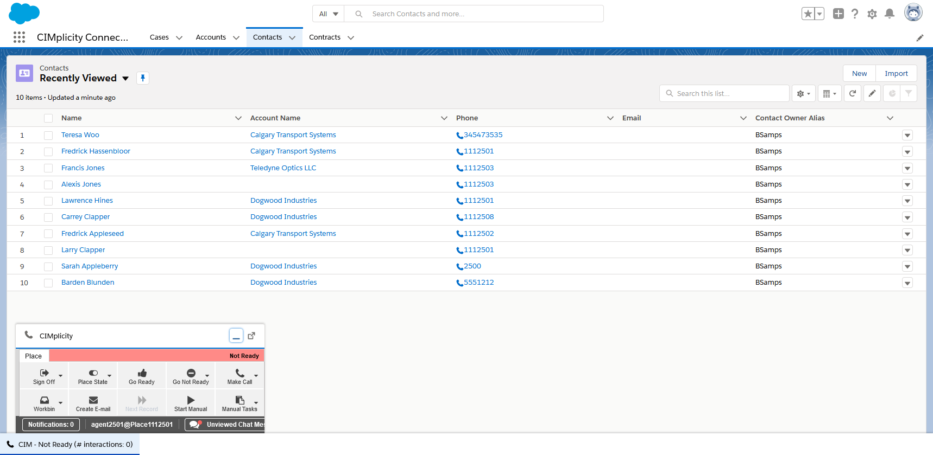
Task: Switch to the Cases tab
Action: [x=159, y=37]
